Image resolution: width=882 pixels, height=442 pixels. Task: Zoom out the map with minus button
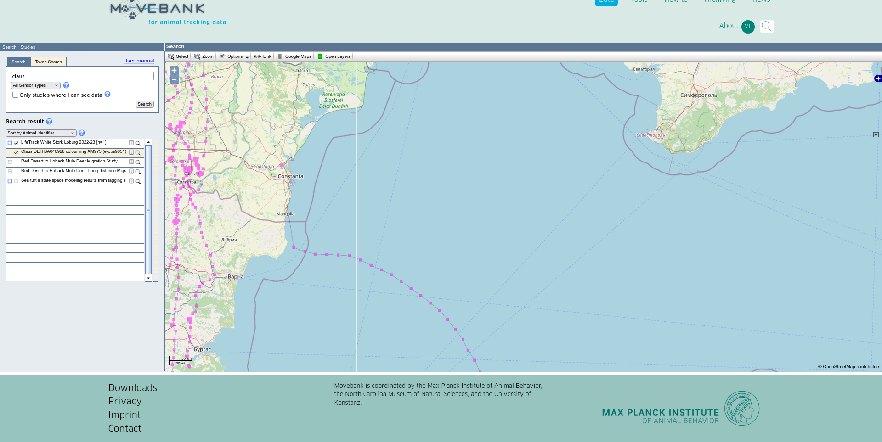[x=174, y=80]
